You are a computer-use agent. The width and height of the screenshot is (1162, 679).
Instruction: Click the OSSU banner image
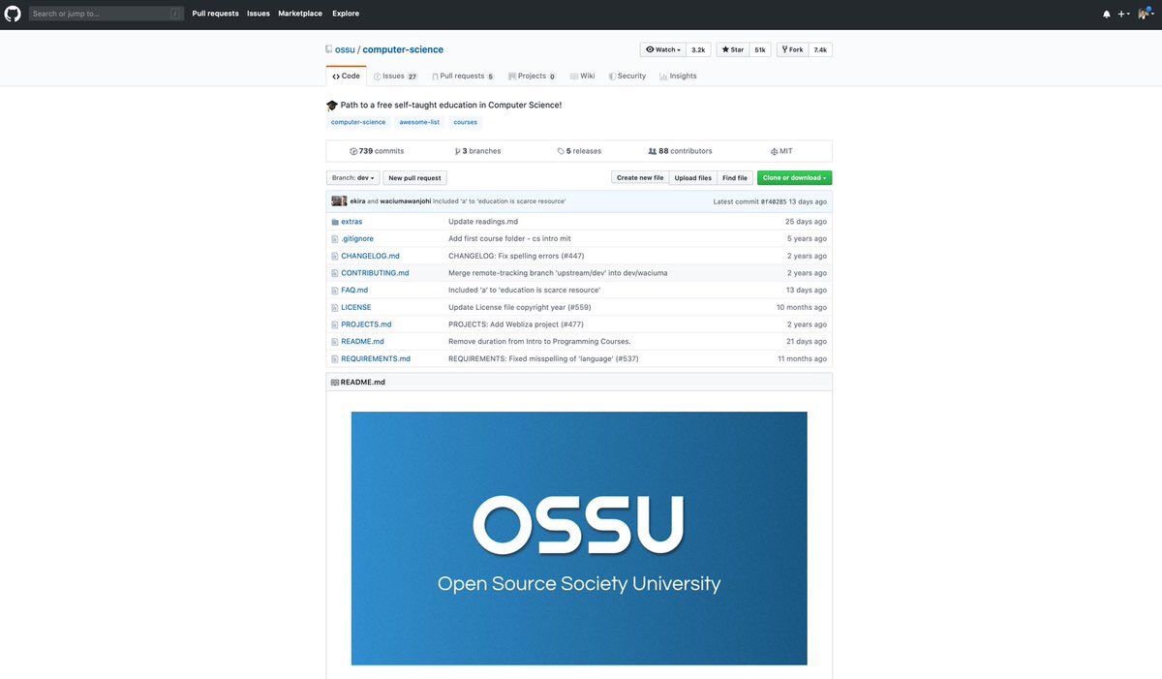tap(579, 538)
